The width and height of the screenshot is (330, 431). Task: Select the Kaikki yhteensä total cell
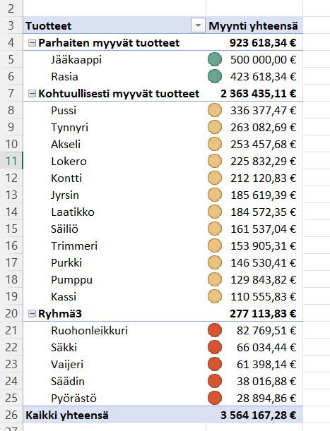114,415
